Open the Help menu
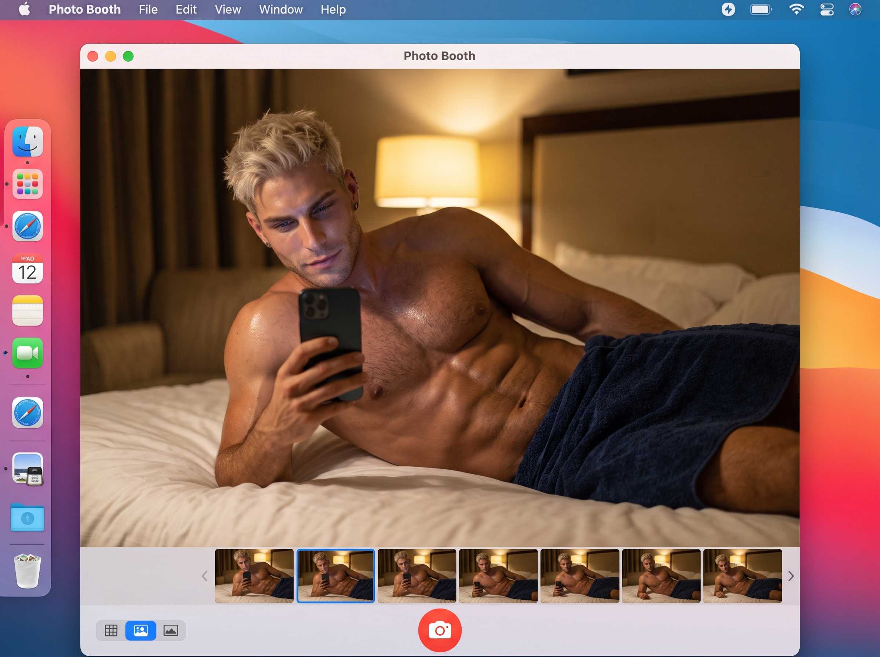Image resolution: width=880 pixels, height=657 pixels. point(333,9)
